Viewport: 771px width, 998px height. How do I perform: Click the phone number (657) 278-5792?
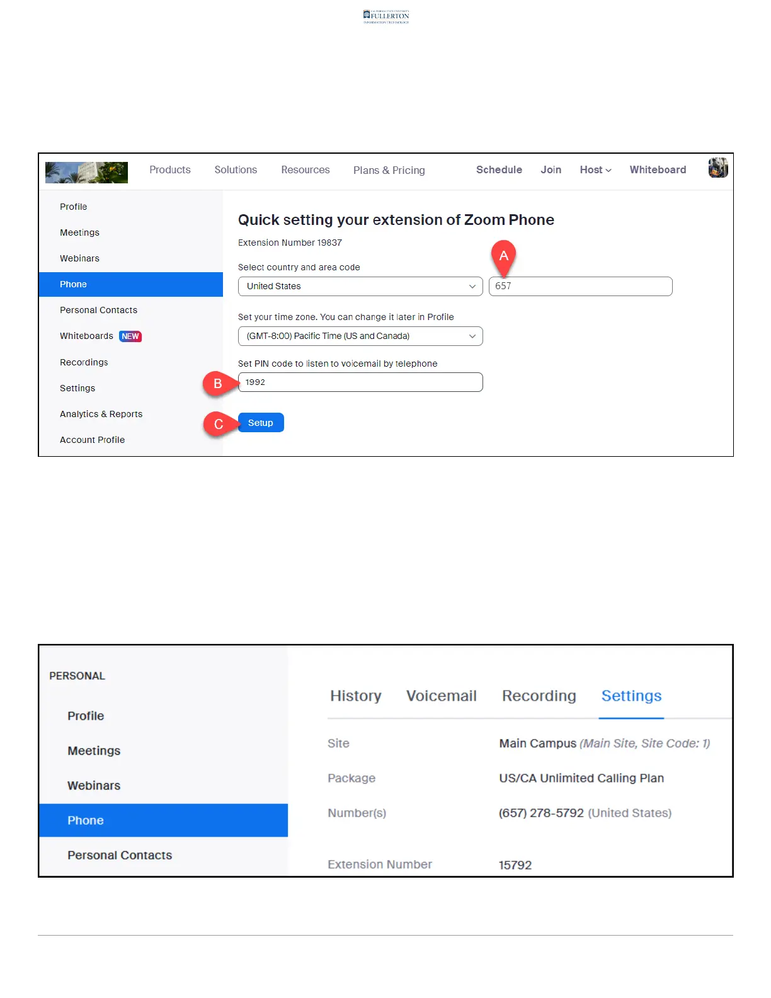click(541, 813)
